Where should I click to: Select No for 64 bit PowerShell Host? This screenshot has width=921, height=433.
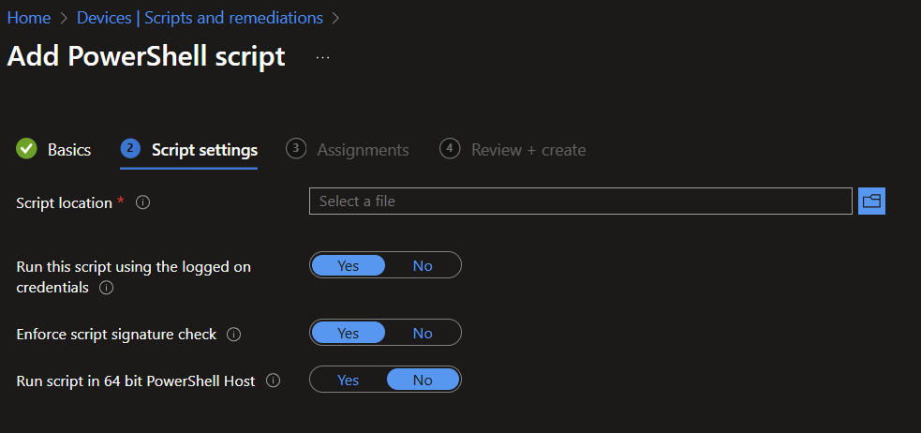(x=423, y=380)
